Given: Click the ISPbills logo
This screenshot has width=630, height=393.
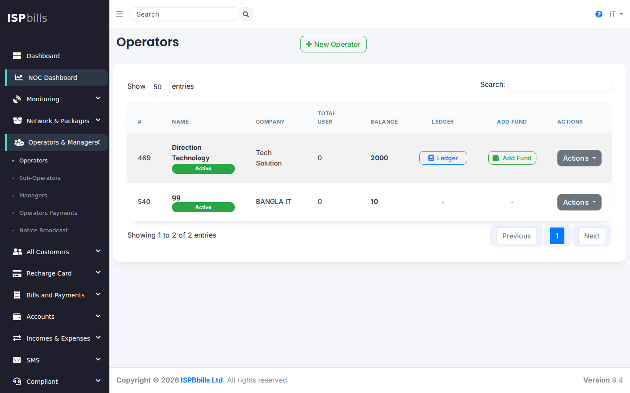Looking at the screenshot, I should 27,18.
